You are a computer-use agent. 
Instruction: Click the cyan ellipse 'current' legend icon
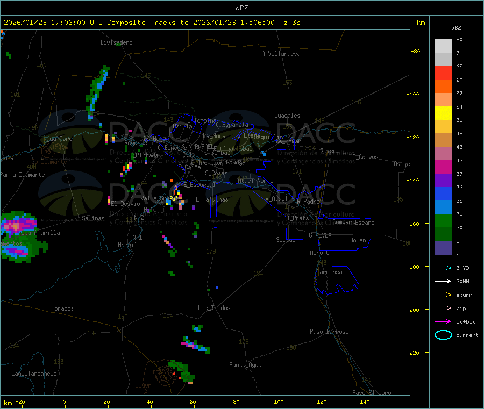pos(443,335)
